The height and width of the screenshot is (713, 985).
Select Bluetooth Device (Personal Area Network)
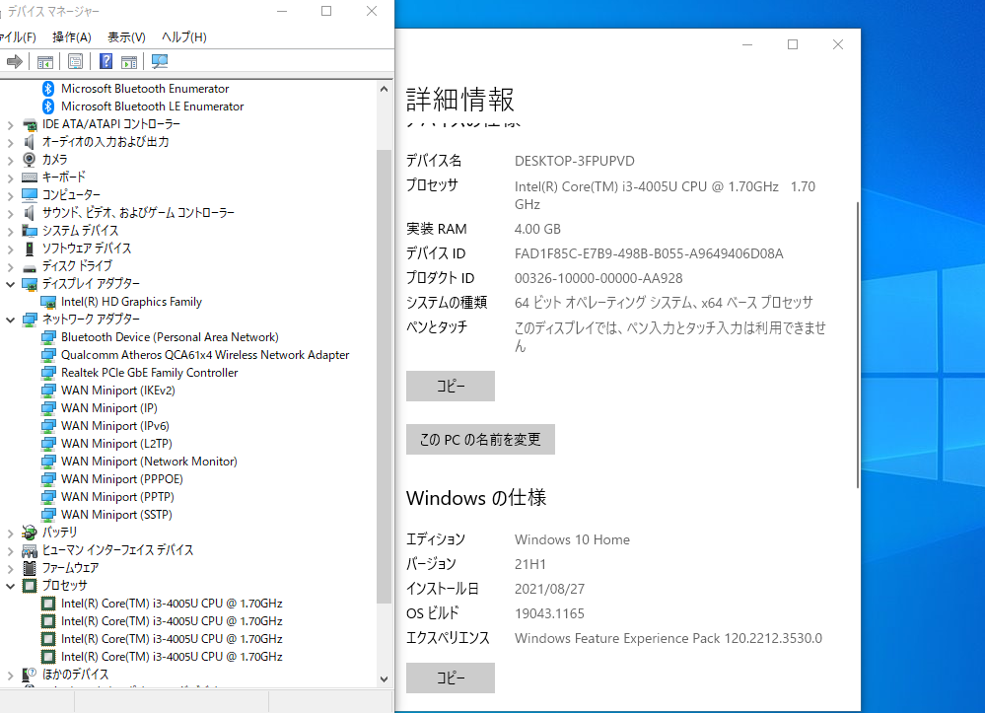[x=170, y=337]
